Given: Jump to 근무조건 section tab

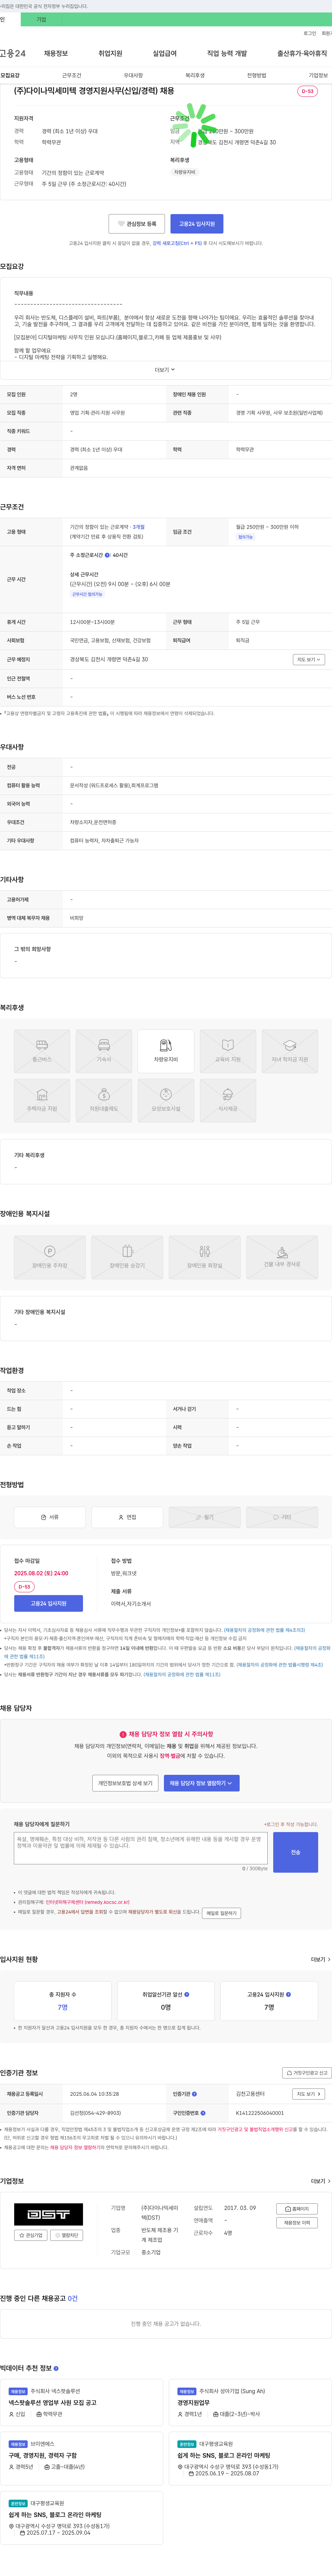Looking at the screenshot, I should [x=72, y=75].
